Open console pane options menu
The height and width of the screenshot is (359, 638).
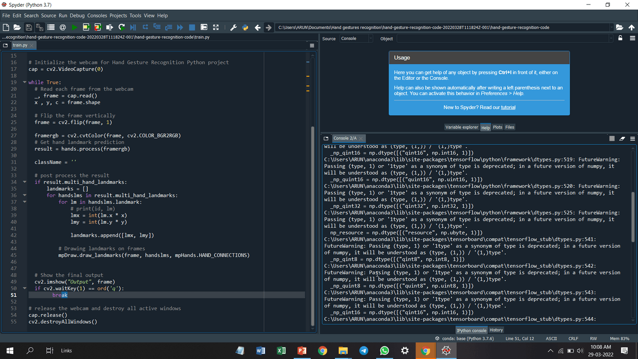[x=632, y=138]
